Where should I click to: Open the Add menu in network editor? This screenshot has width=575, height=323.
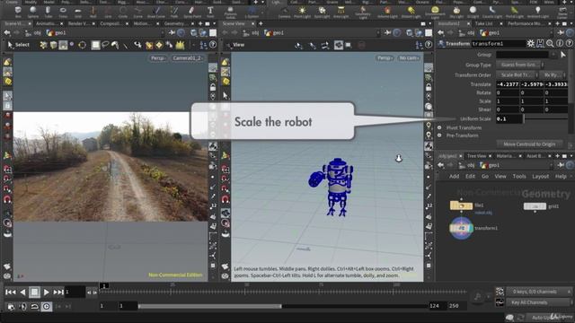coord(454,176)
